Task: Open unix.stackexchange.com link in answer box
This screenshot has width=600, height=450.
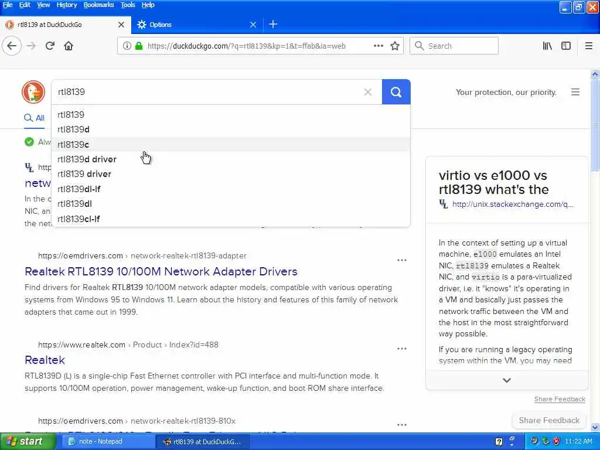Action: tap(513, 204)
